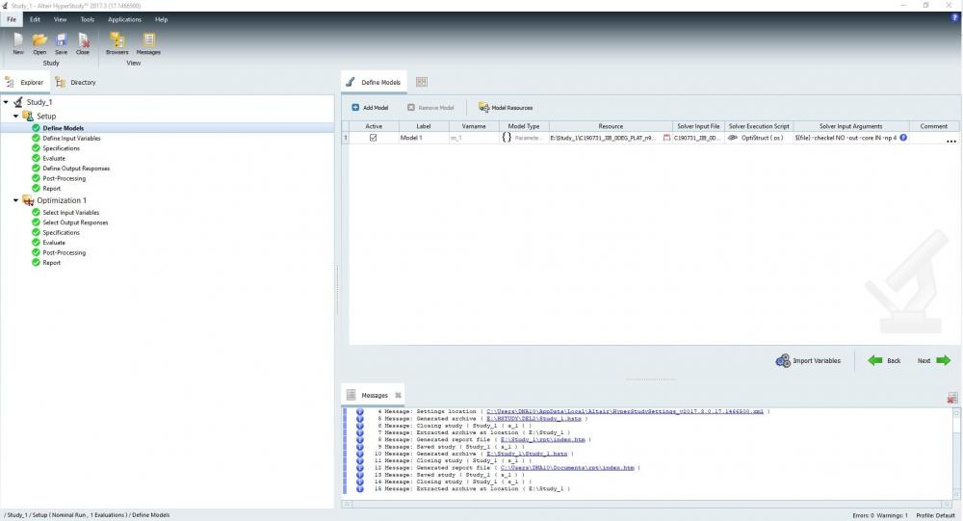963x521 pixels.
Task: Toggle the Active checkbox for Model 1
Action: click(x=373, y=138)
